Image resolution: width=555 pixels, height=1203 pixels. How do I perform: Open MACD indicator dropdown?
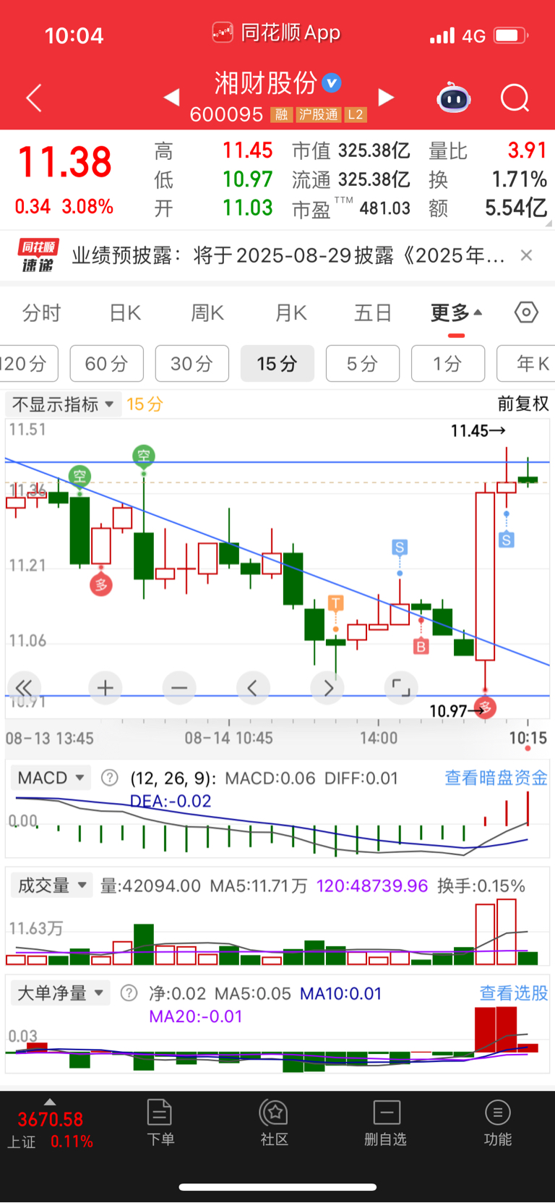pyautogui.click(x=51, y=778)
